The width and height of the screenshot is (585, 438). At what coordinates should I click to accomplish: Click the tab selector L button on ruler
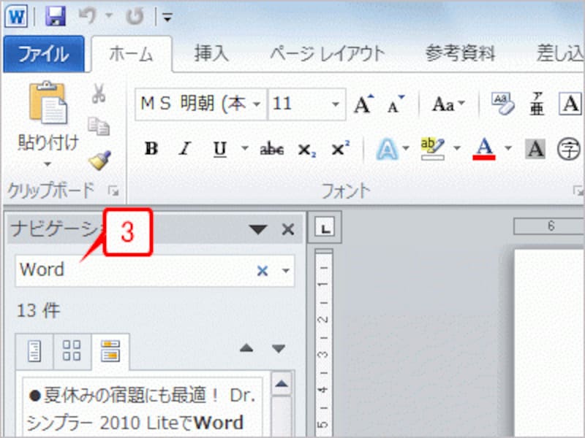pyautogui.click(x=325, y=228)
